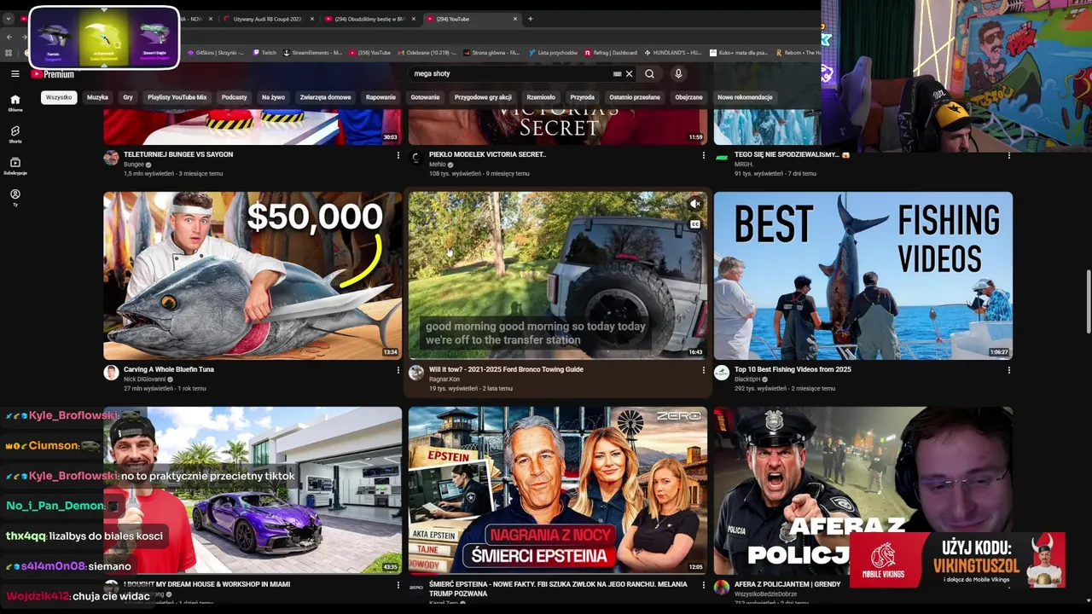Open the Will it tow Ford Bronco title
Screen dimensions: 1092x614
click(x=506, y=369)
